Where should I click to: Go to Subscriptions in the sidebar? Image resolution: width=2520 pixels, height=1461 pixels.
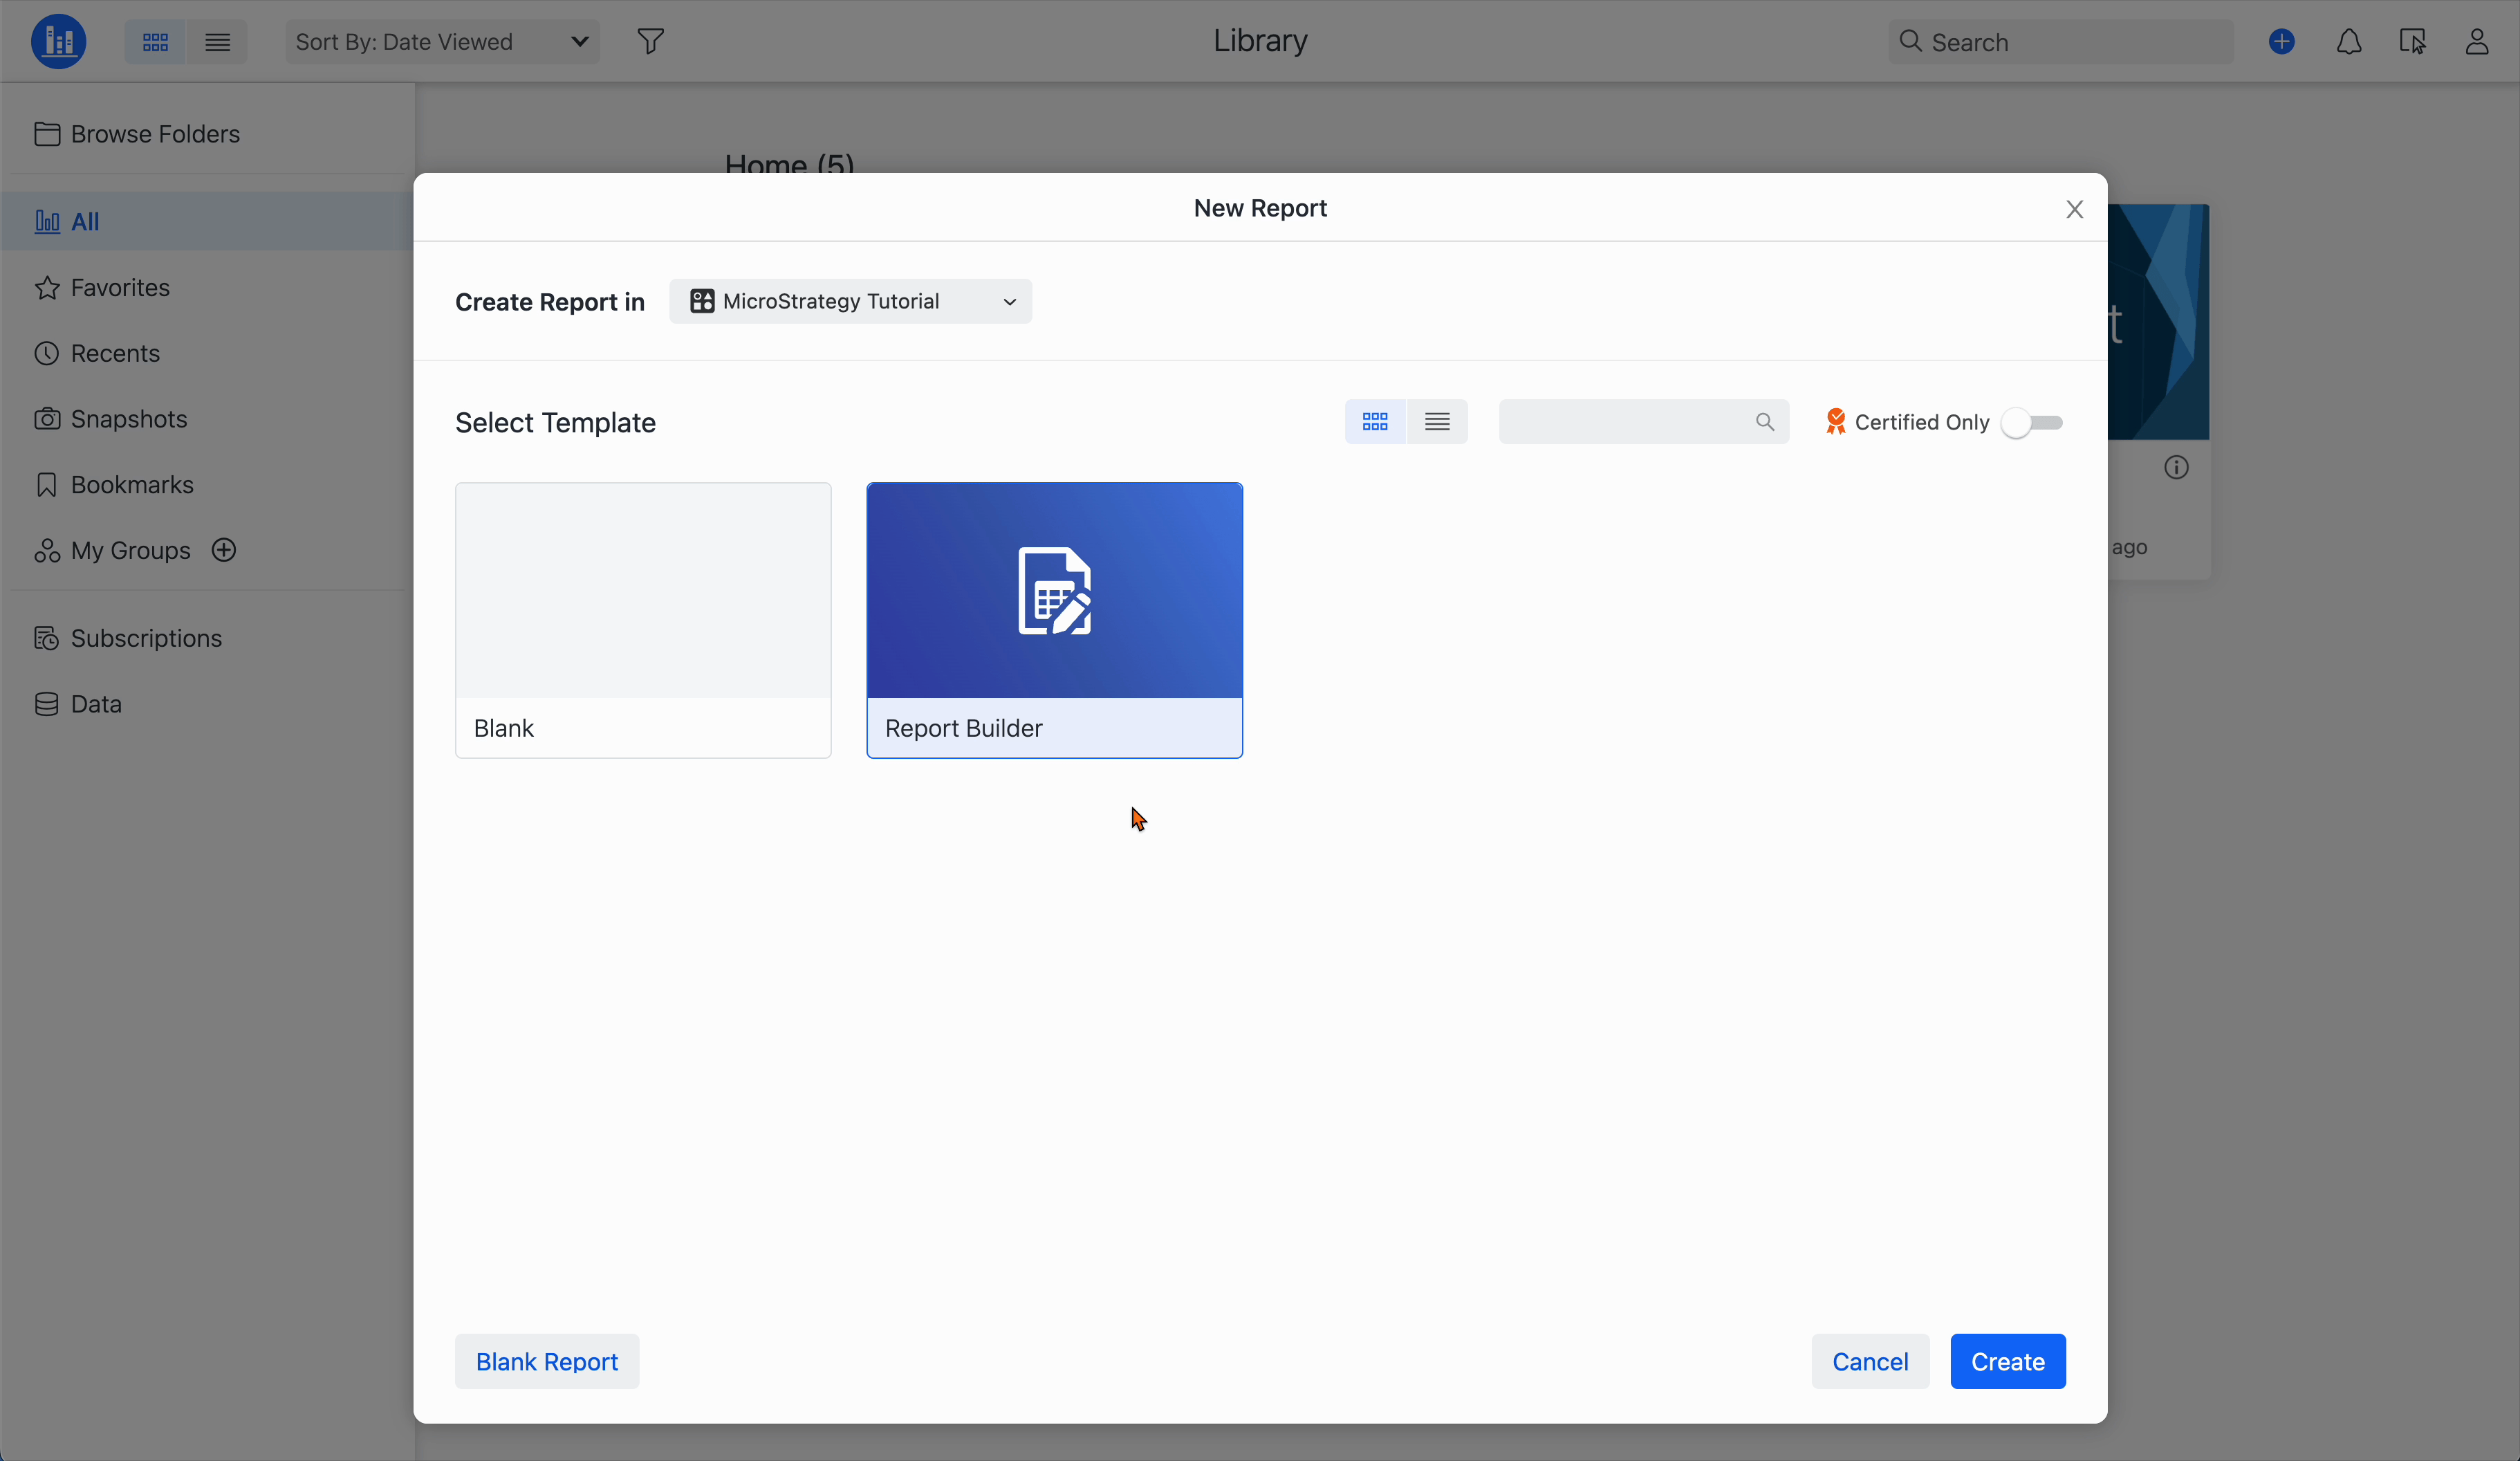click(146, 638)
